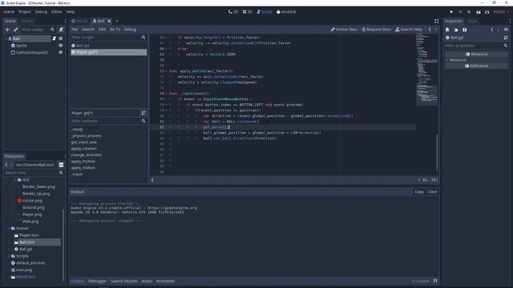Add a new scene tab

[x=117, y=21]
